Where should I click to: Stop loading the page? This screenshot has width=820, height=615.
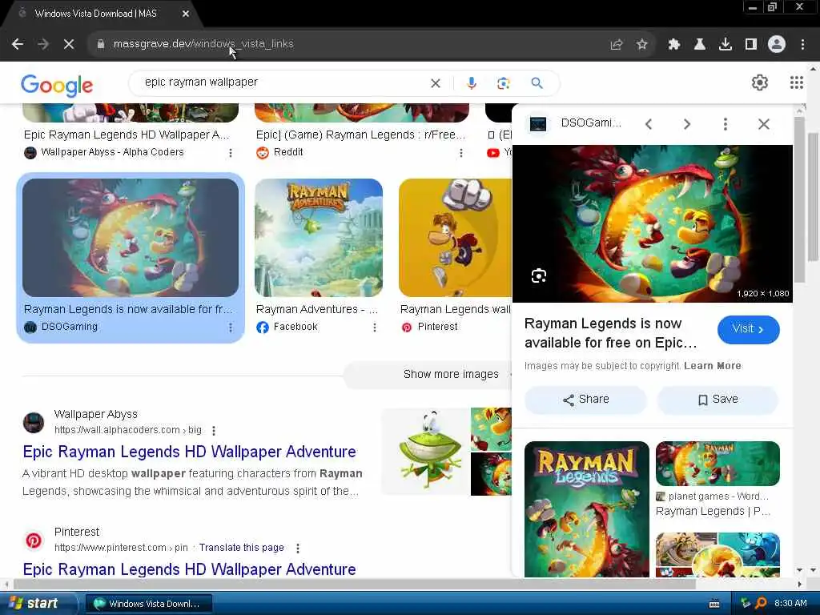(x=69, y=45)
